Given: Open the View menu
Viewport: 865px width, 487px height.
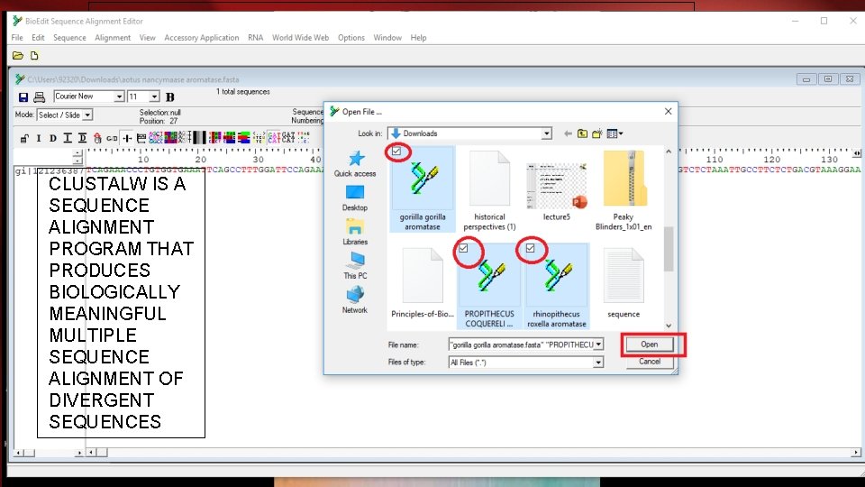Looking at the screenshot, I should (147, 38).
